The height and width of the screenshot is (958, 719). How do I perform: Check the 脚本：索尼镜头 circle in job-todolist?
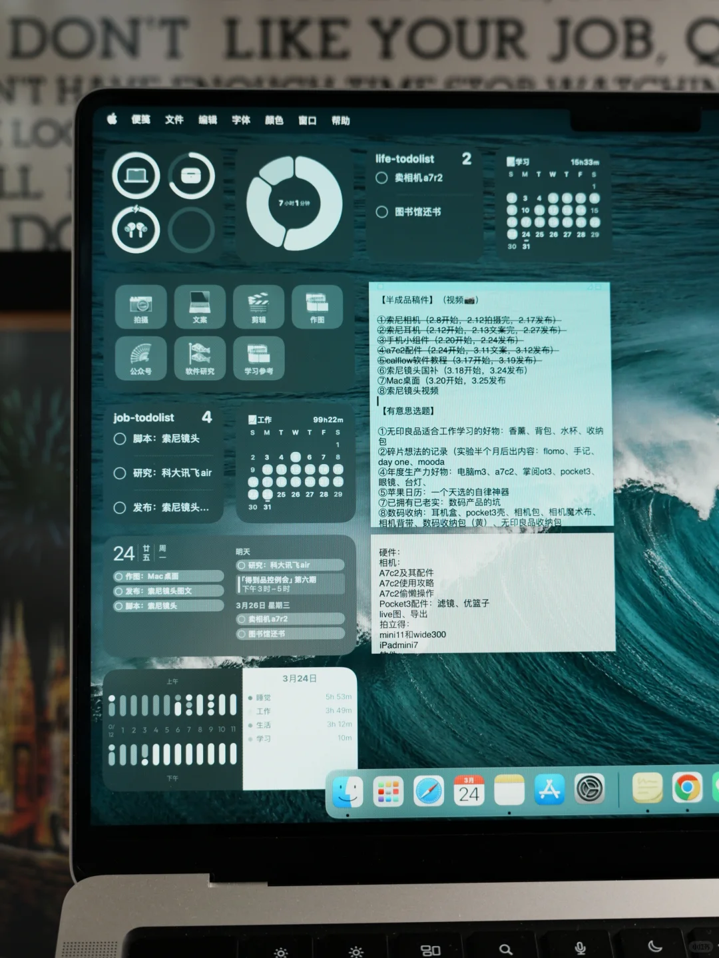(119, 438)
